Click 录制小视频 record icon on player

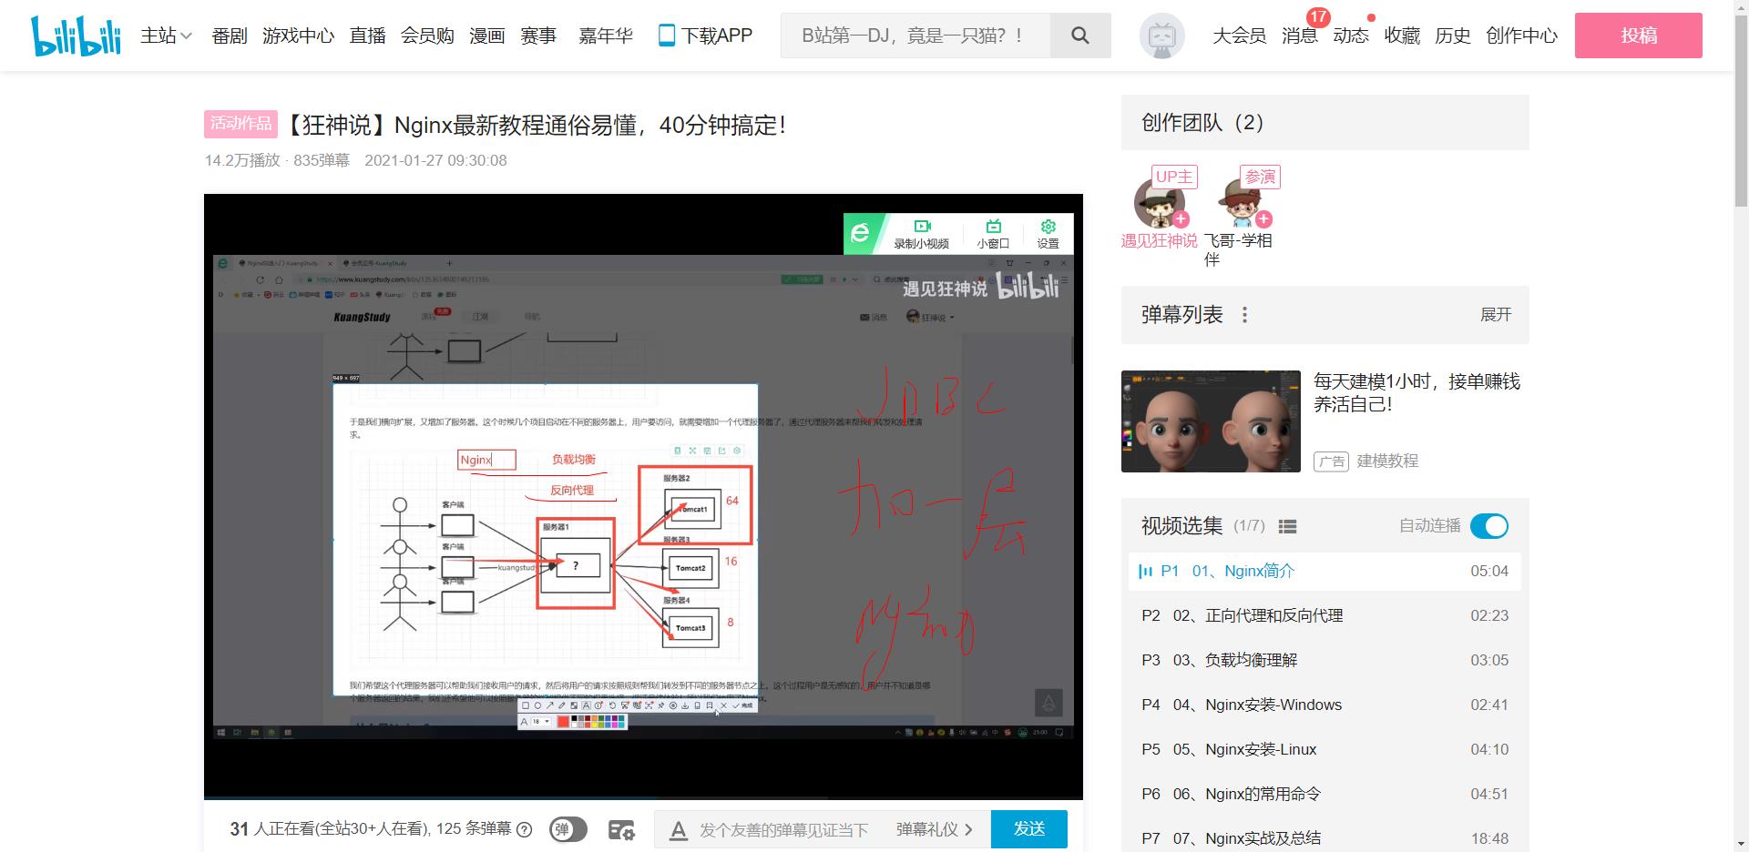pyautogui.click(x=922, y=226)
